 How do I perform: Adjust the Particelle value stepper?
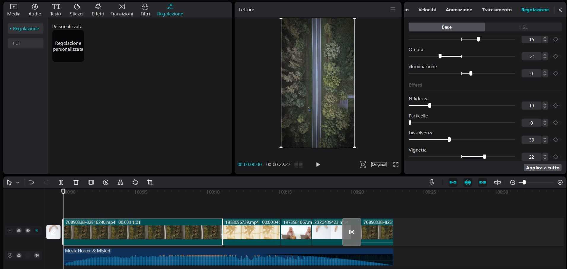click(x=545, y=123)
